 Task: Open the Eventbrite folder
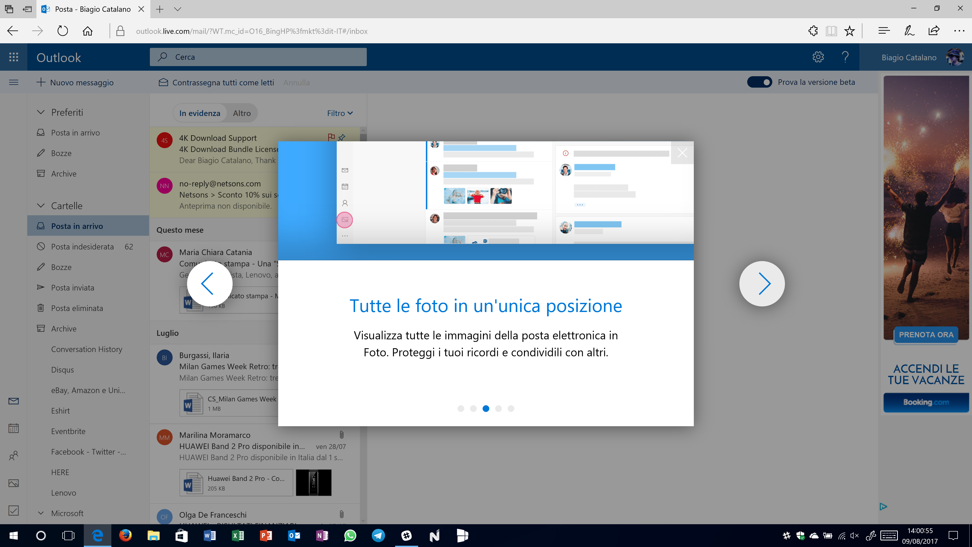click(x=88, y=431)
